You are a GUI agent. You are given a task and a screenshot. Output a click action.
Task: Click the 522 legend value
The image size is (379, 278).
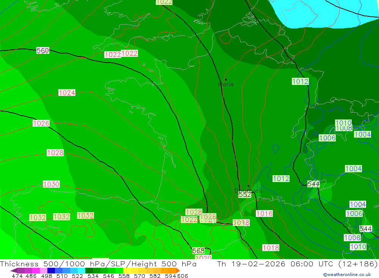77,276
